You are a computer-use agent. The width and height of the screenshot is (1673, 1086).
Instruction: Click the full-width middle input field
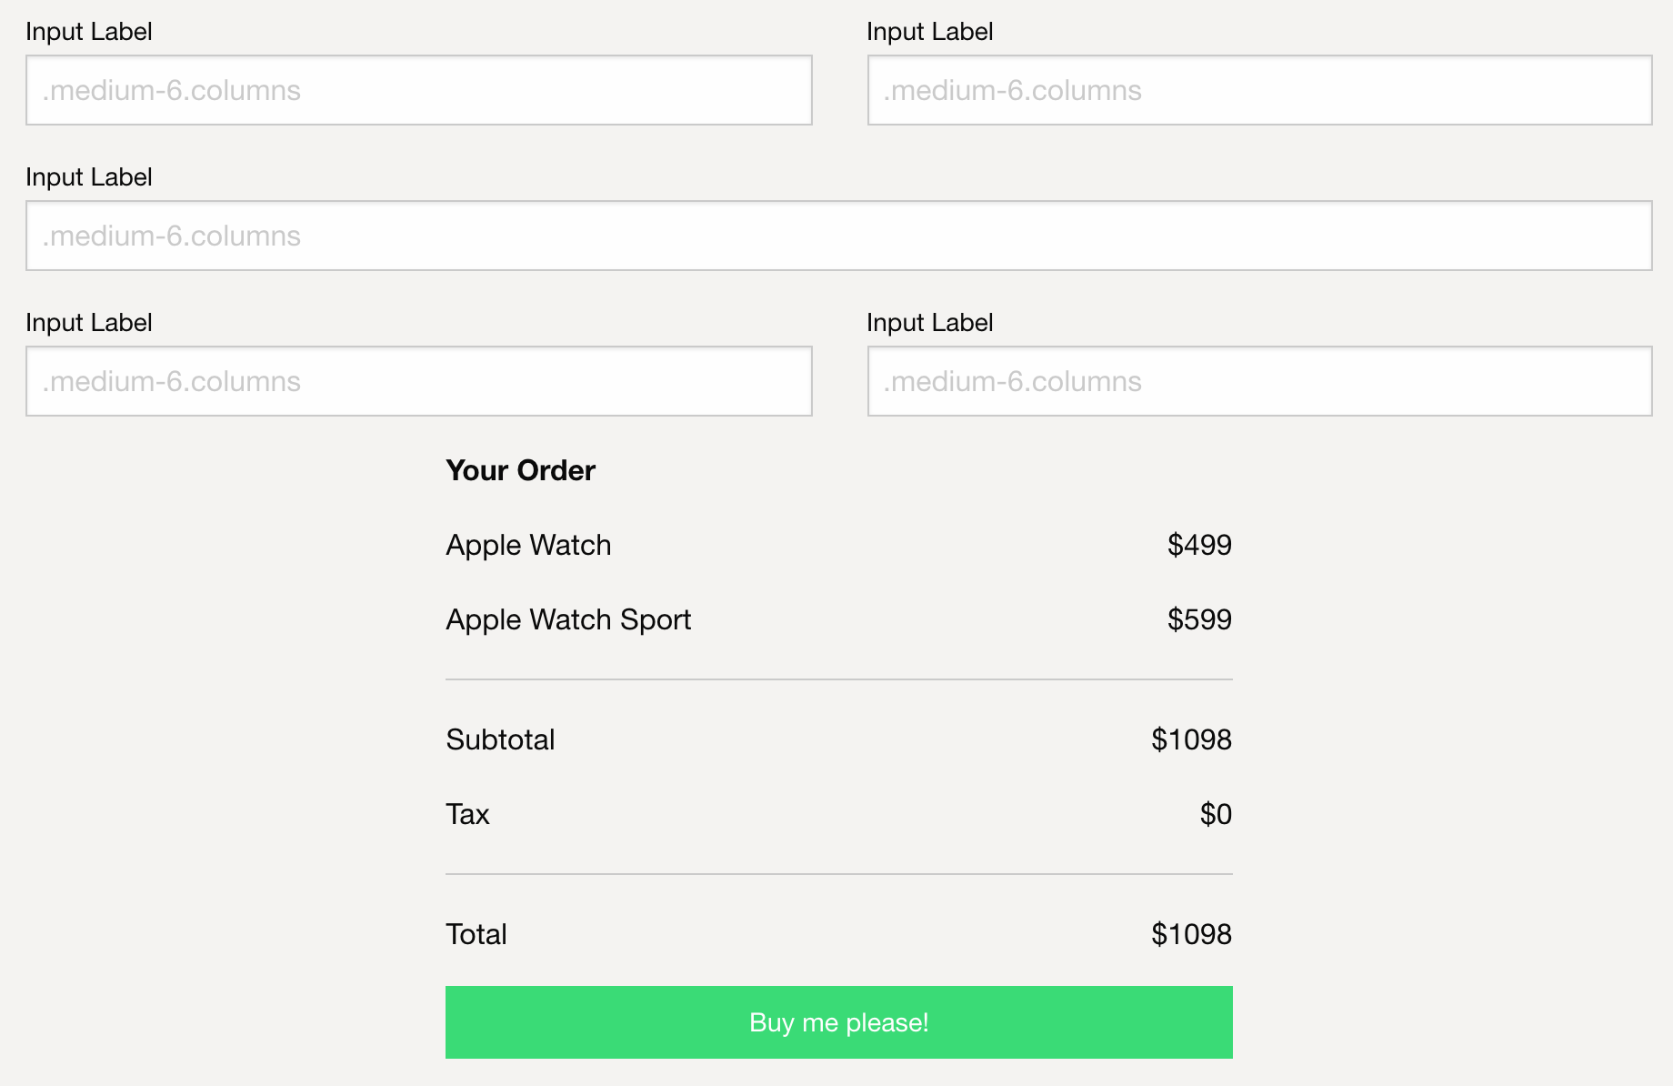[838, 236]
